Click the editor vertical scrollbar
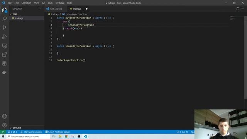247x139 pixels. click(245, 58)
